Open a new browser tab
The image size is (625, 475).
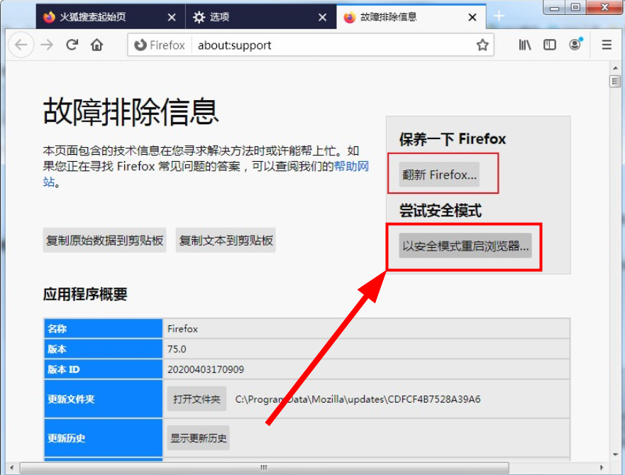coord(498,16)
